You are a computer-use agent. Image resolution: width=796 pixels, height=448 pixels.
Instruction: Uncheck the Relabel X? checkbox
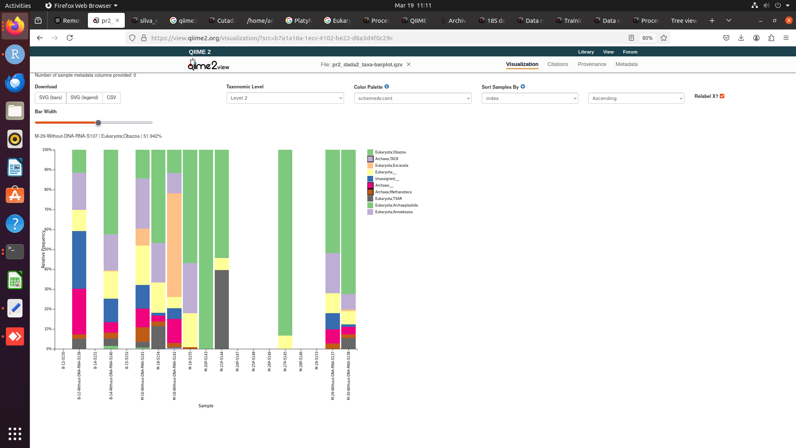[722, 96]
